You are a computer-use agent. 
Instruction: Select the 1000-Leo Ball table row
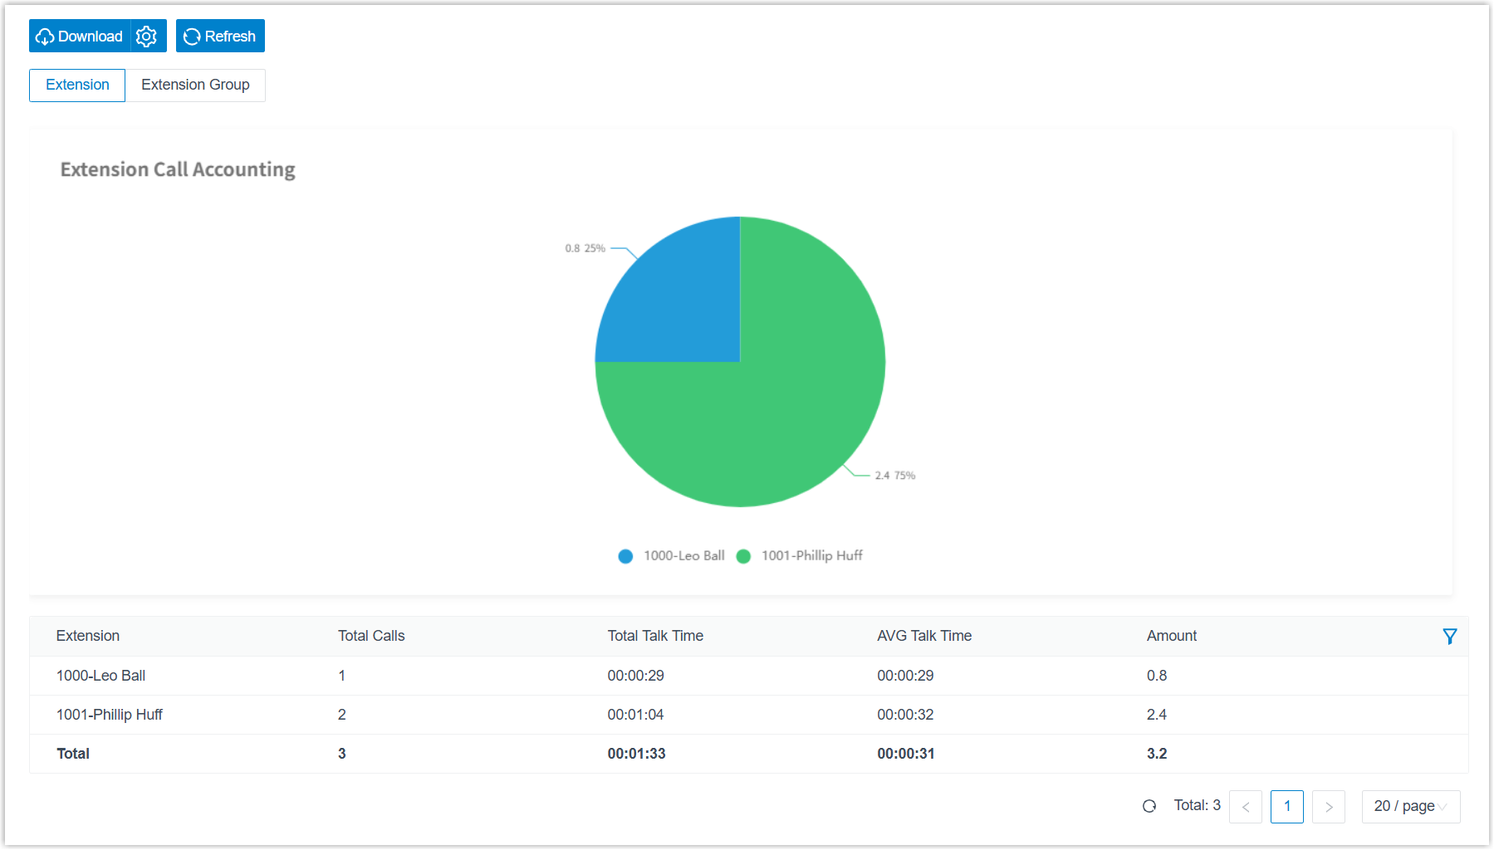[748, 676]
